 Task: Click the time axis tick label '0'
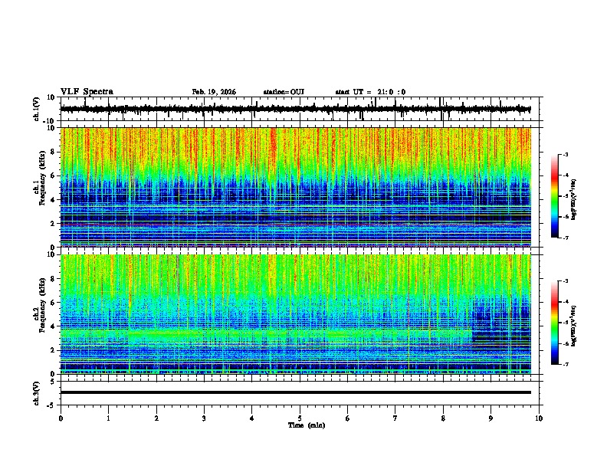coord(61,418)
